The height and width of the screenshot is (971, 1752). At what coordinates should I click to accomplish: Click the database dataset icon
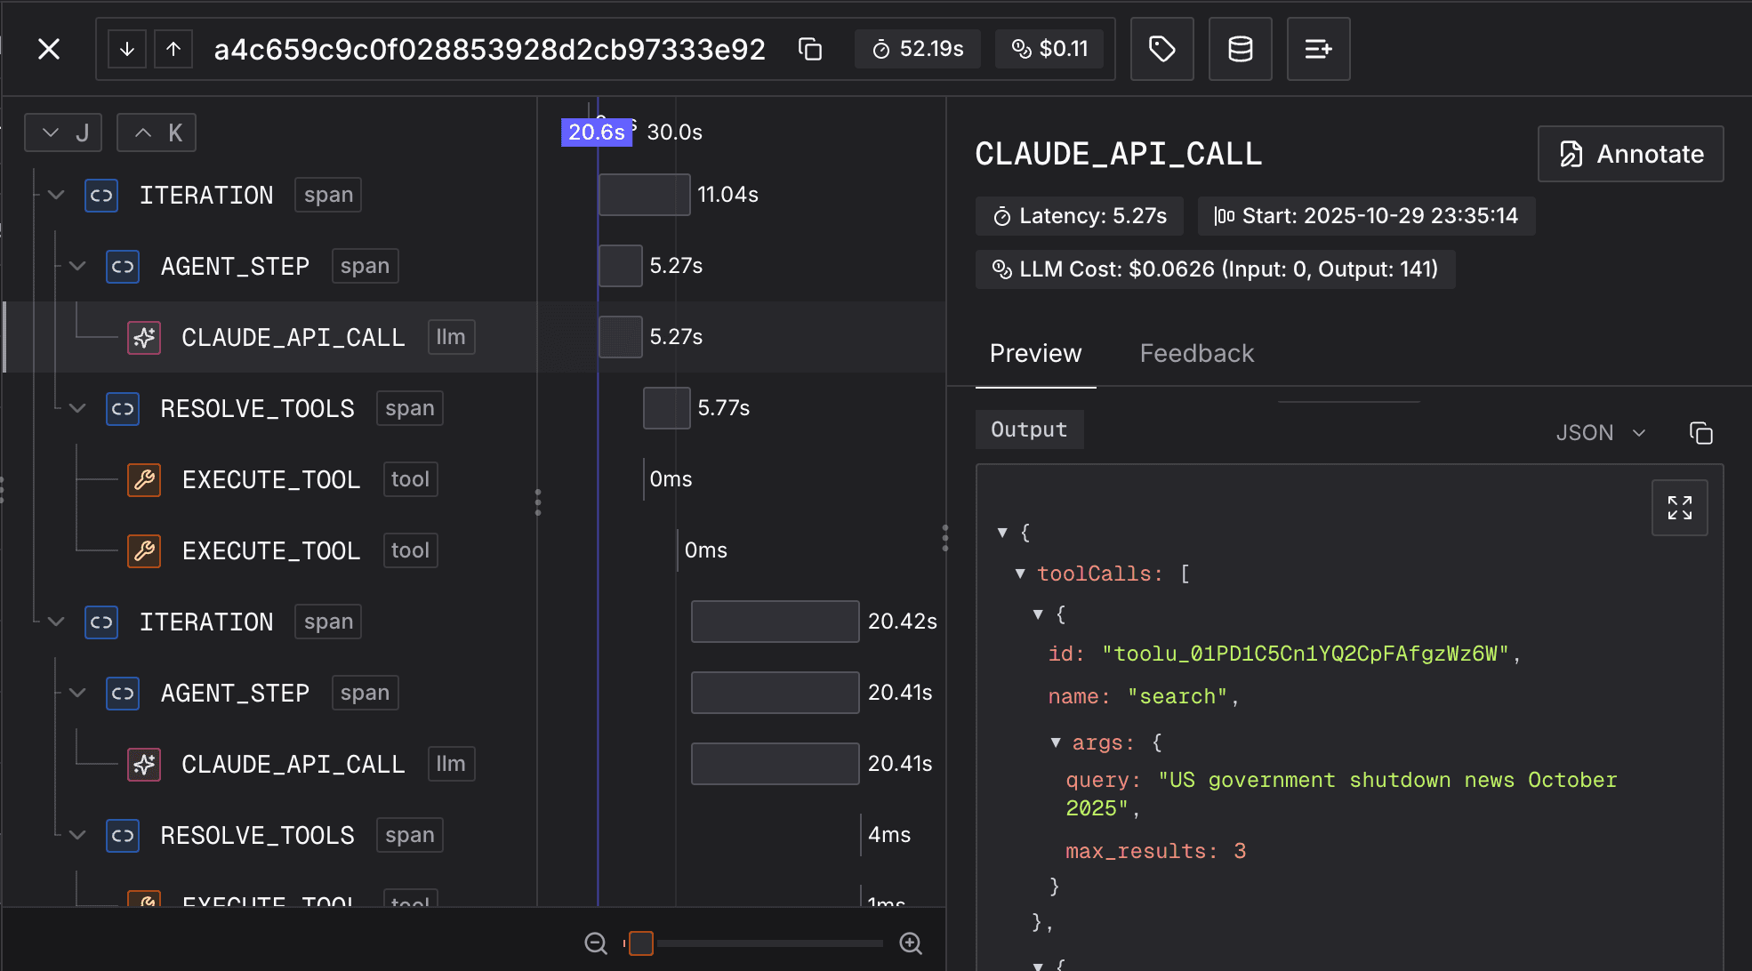(x=1240, y=49)
